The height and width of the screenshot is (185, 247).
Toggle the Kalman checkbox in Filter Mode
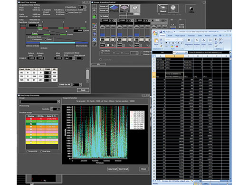[102, 53]
